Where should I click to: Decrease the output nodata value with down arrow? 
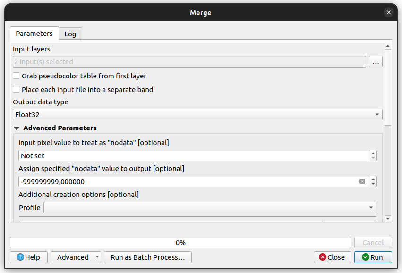(x=373, y=184)
